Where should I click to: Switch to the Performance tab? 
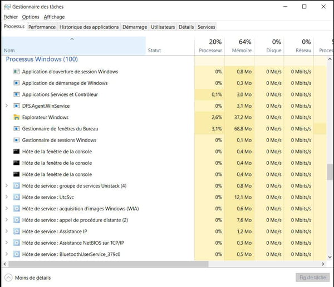pos(42,27)
